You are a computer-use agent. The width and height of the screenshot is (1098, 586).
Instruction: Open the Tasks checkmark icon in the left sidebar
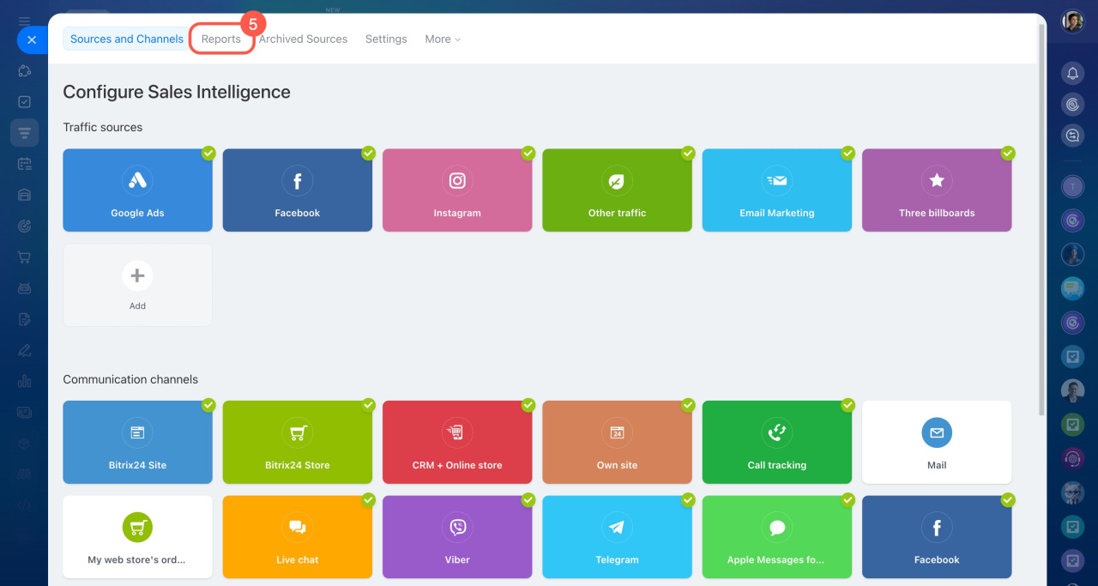point(24,101)
